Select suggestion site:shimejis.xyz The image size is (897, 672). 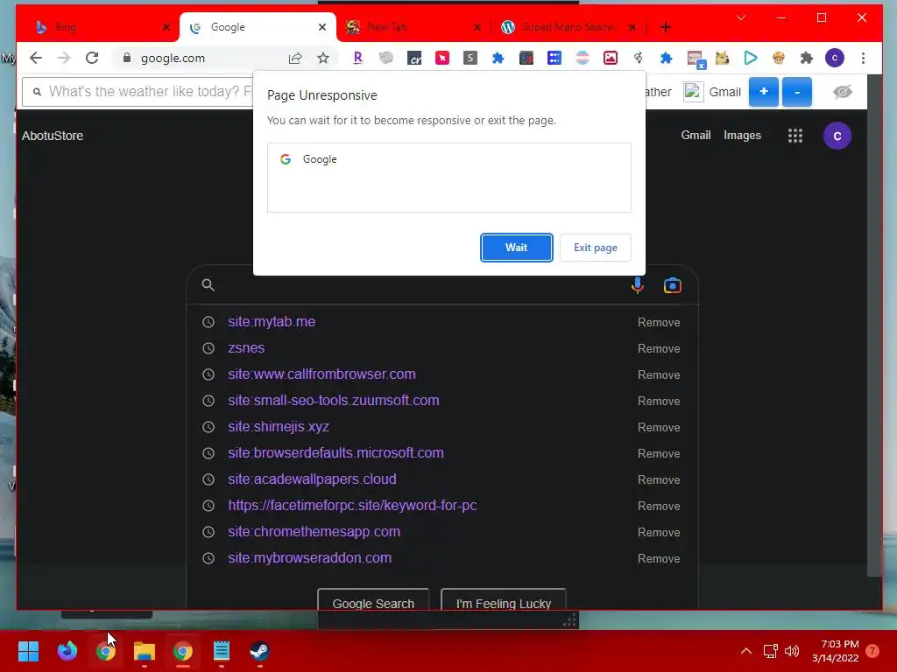[279, 427]
